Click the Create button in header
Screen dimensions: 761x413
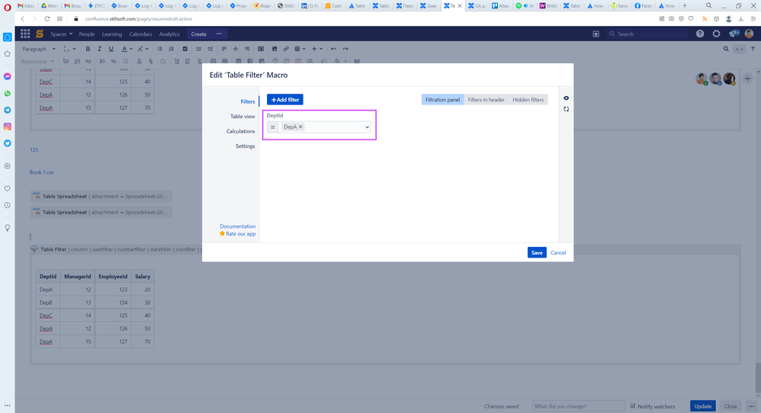tap(198, 34)
